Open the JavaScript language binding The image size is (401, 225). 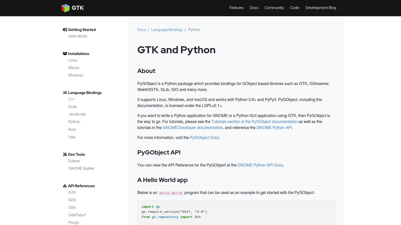click(77, 114)
